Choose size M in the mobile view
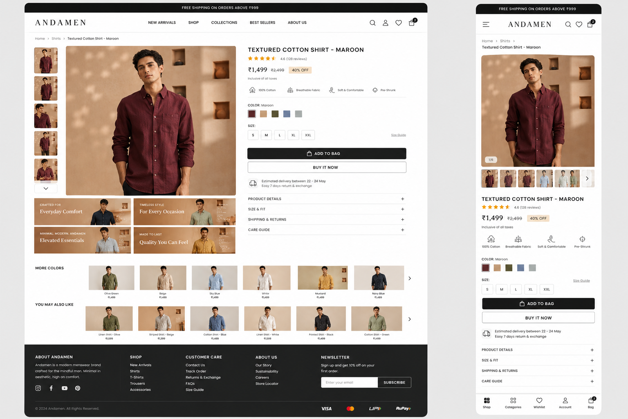Image resolution: width=628 pixels, height=419 pixels. tap(502, 289)
